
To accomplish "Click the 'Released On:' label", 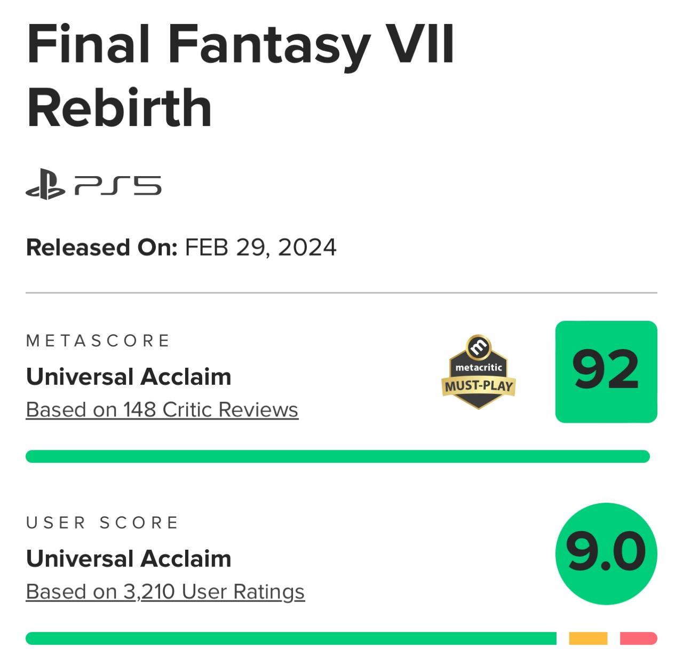I will point(101,248).
